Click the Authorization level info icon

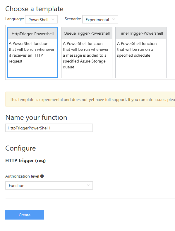(42, 176)
